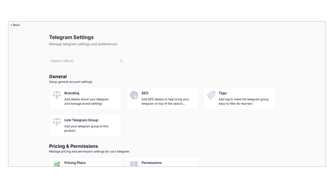334x188 pixels.
Task: Go back using the Back link
Action: (15, 25)
